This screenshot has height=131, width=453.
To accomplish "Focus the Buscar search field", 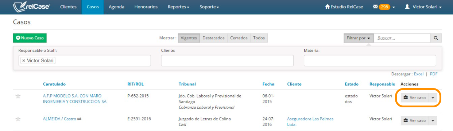I will 402,38.
